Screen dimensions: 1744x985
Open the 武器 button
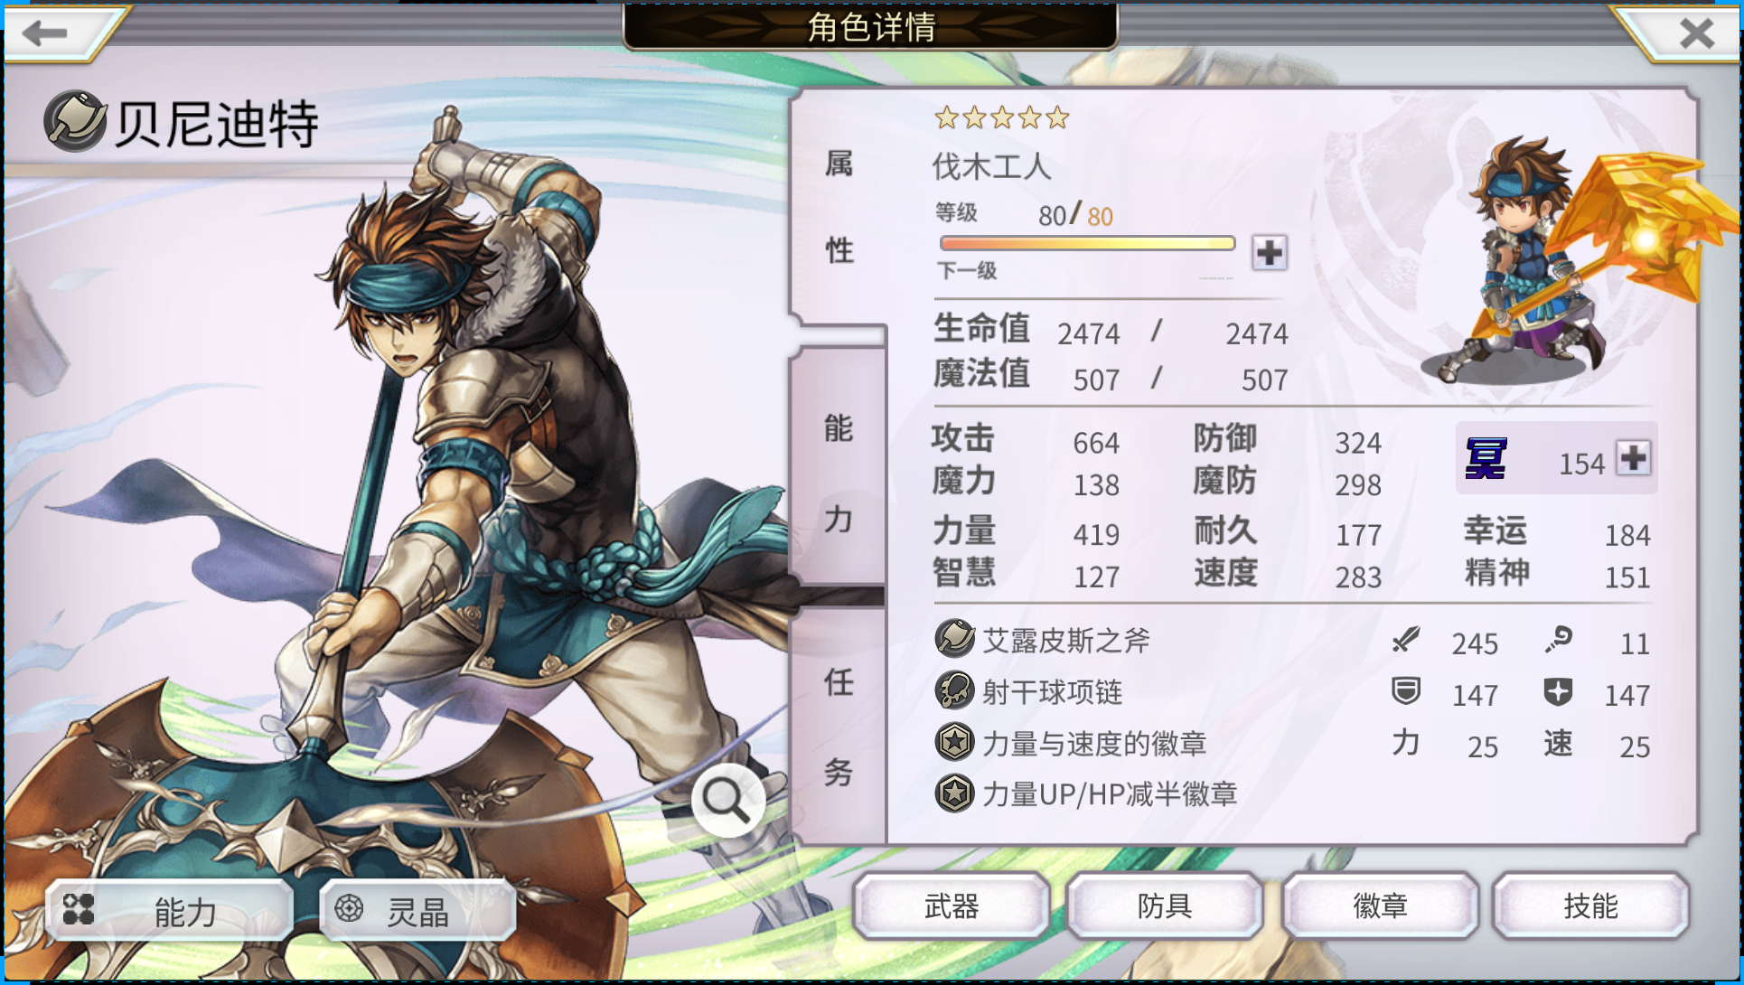click(x=952, y=905)
